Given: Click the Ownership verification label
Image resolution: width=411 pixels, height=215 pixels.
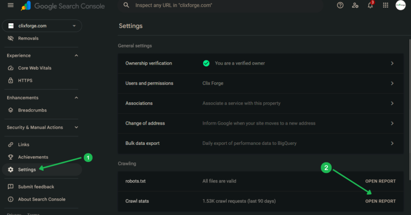Looking at the screenshot, I should pos(149,63).
